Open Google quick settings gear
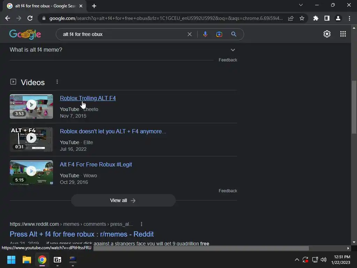 point(327,34)
